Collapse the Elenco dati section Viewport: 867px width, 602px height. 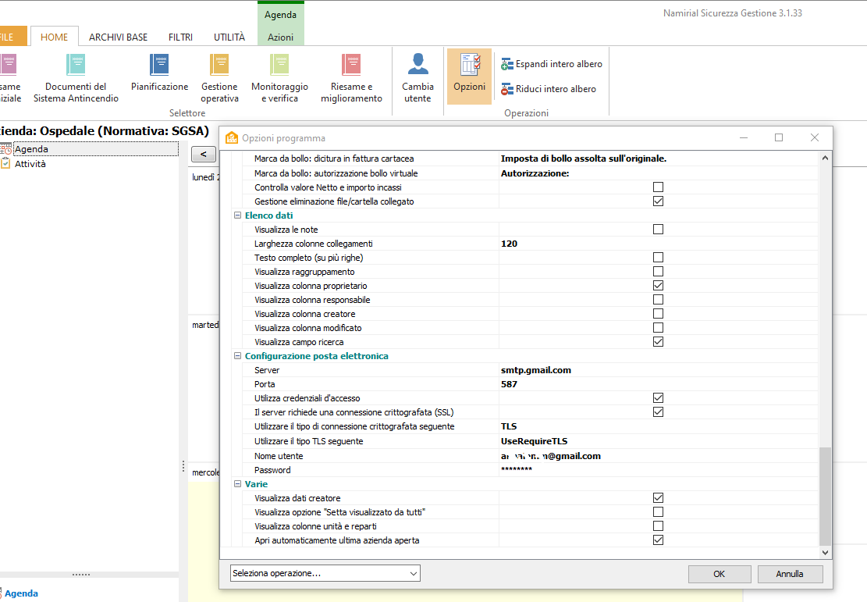click(238, 216)
